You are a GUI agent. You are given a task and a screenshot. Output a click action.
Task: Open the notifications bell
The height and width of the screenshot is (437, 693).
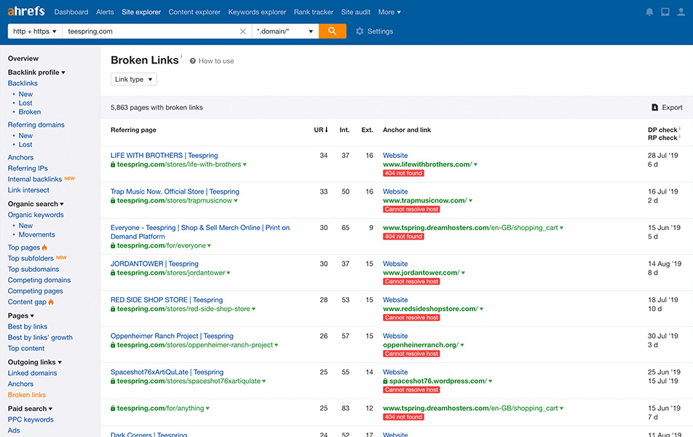(649, 12)
